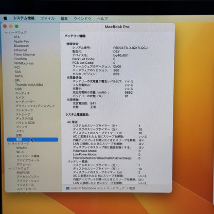Select Wi-Fi in the sidebar
Screen dimensions: 214x214
[x=20, y=152]
